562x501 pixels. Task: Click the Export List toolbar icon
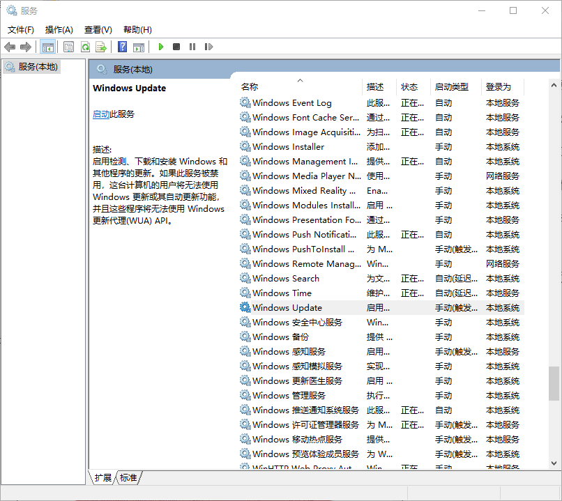pos(101,47)
